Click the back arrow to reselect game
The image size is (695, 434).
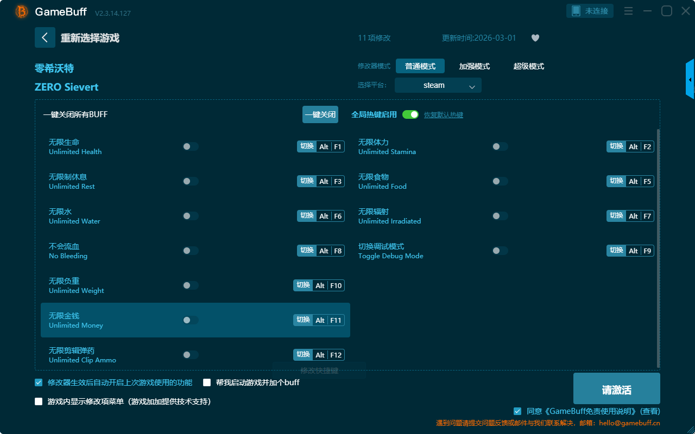(x=45, y=37)
